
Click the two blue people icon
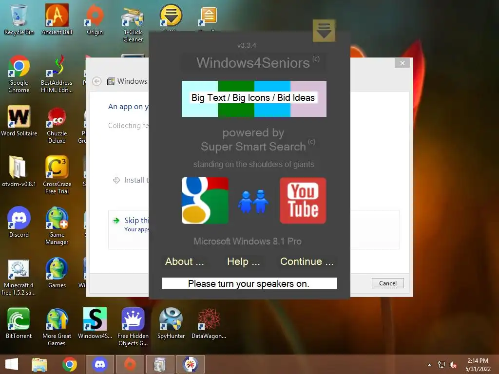click(x=253, y=202)
